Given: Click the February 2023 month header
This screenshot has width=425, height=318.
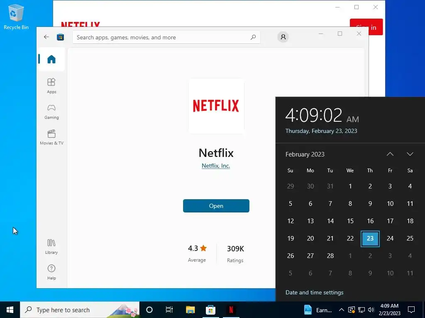Looking at the screenshot, I should [305, 154].
